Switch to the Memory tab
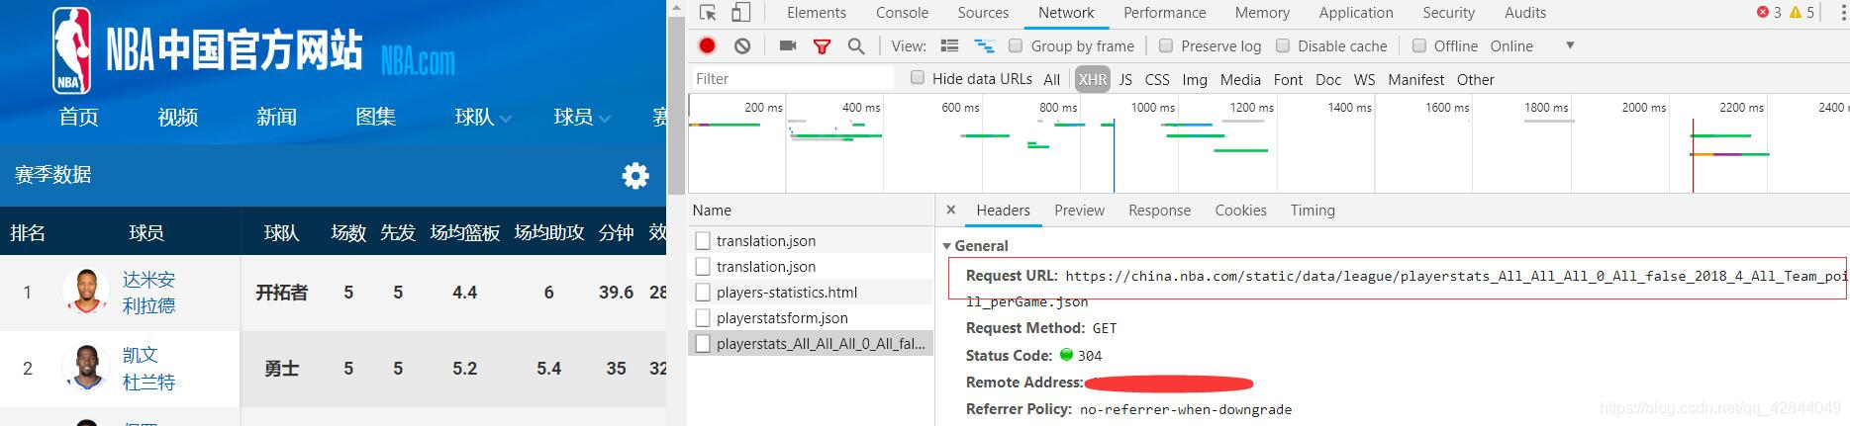Viewport: 1850px width, 426px height. 1262,13
